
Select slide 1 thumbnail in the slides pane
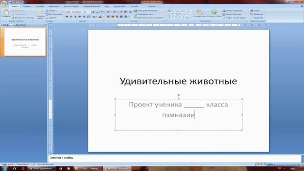coord(25,42)
